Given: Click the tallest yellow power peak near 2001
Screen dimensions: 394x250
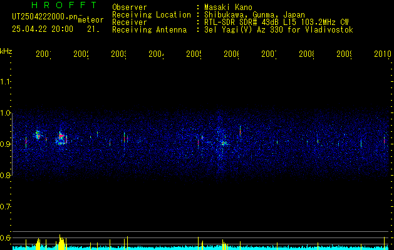Looking at the screenshot, I should (x=60, y=242).
